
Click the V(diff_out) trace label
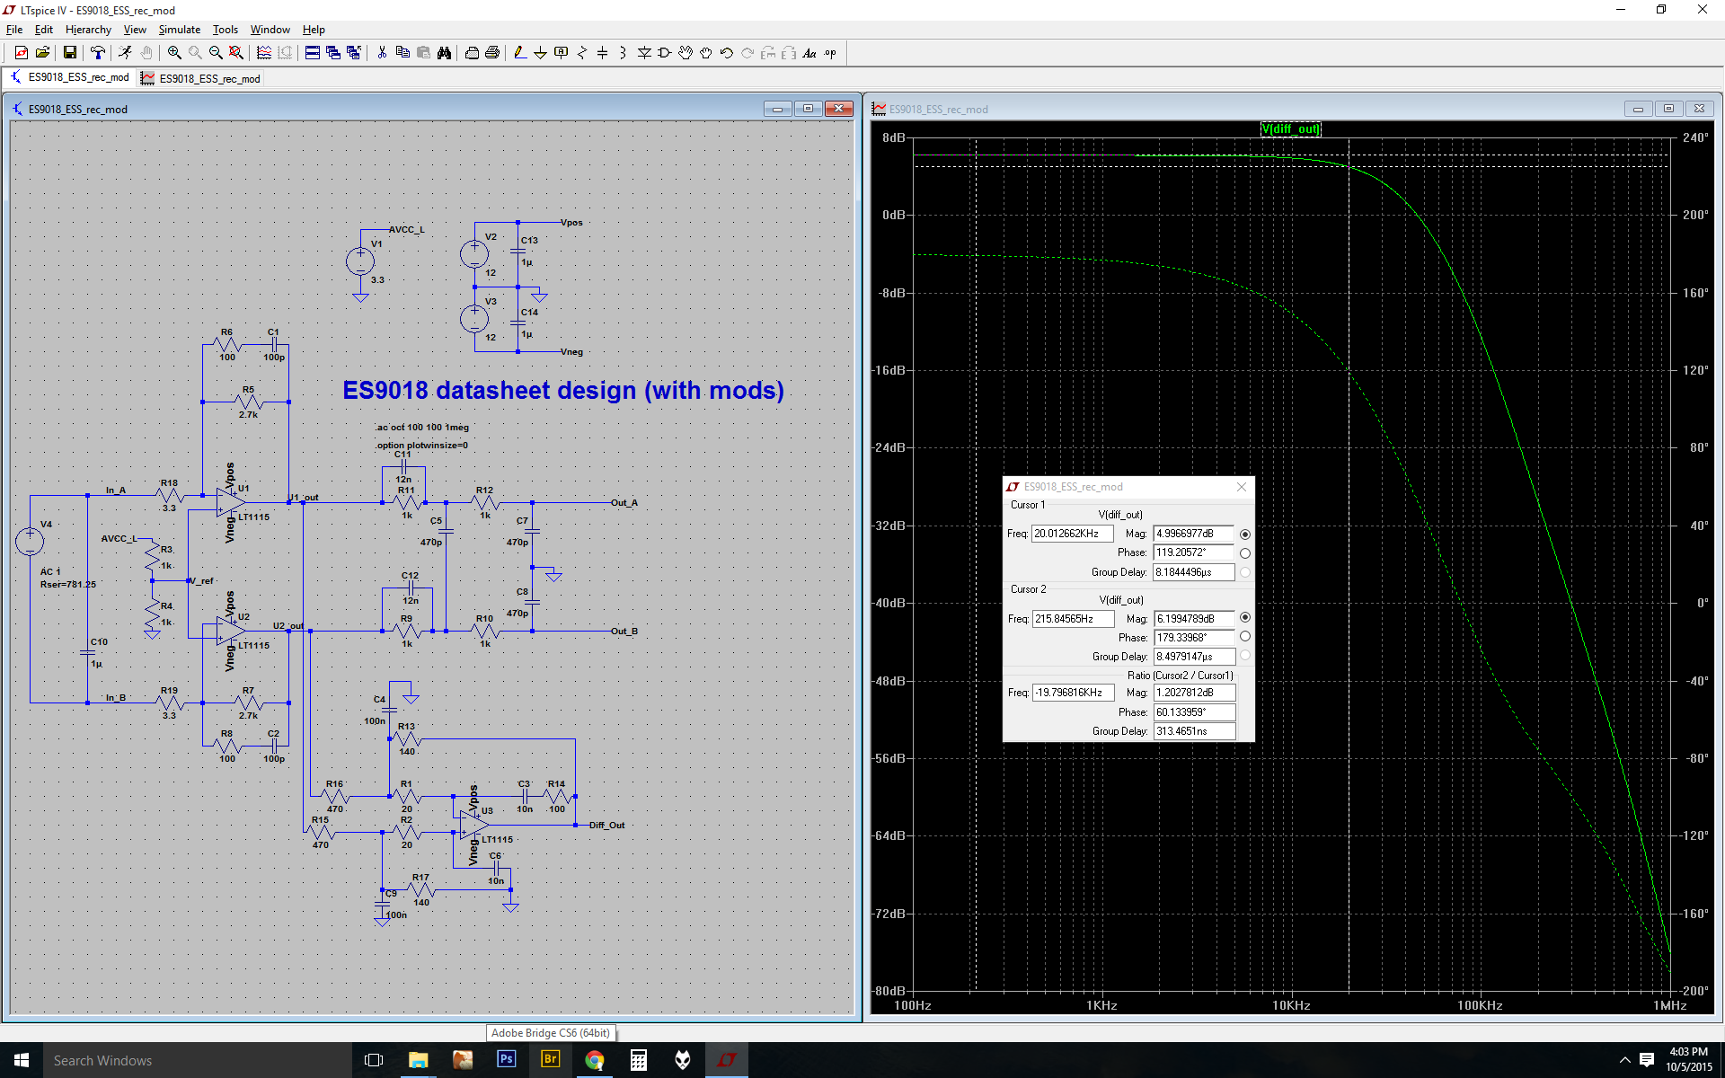click(1290, 129)
